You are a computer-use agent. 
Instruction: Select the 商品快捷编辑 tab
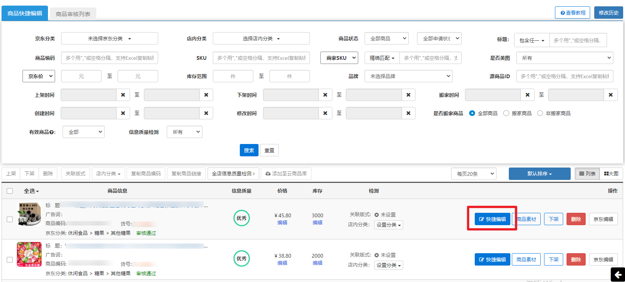(25, 13)
